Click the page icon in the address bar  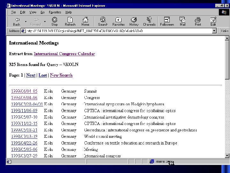(23, 31)
